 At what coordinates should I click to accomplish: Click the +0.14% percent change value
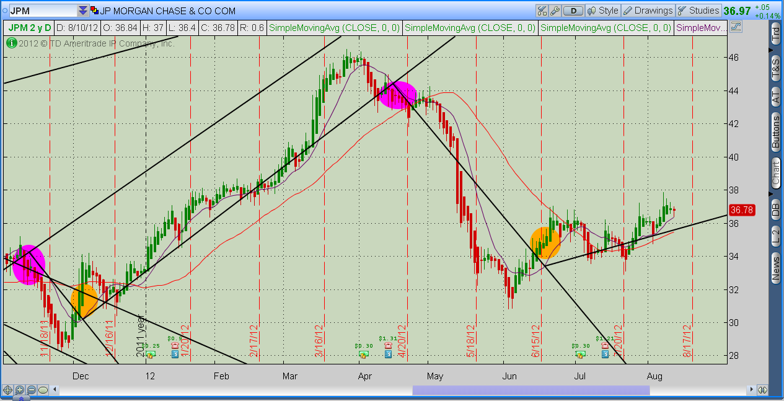click(767, 15)
